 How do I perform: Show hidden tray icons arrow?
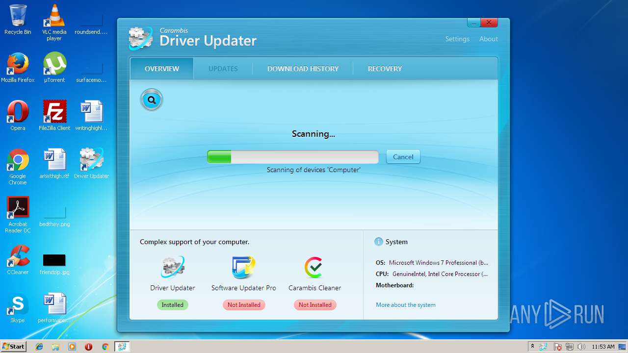click(532, 346)
